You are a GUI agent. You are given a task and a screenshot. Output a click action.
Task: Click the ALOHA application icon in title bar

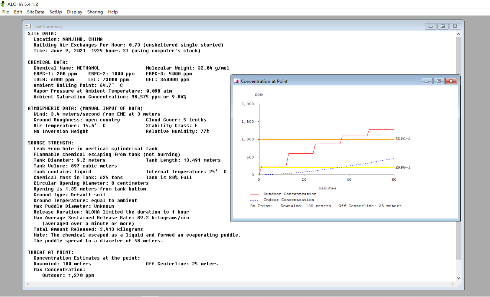[3, 4]
